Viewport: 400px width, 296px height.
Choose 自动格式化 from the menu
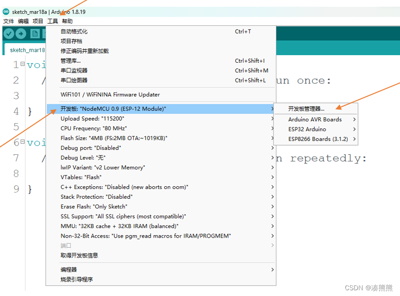pos(161,32)
